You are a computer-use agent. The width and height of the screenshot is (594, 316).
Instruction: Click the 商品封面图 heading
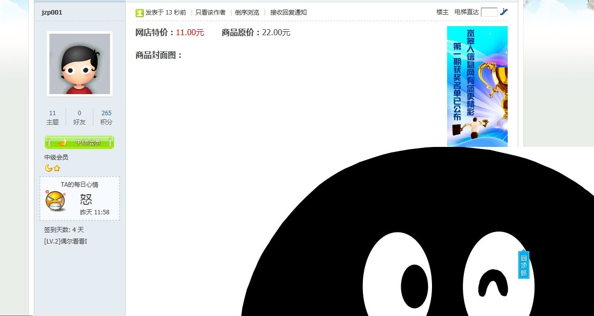click(x=159, y=55)
